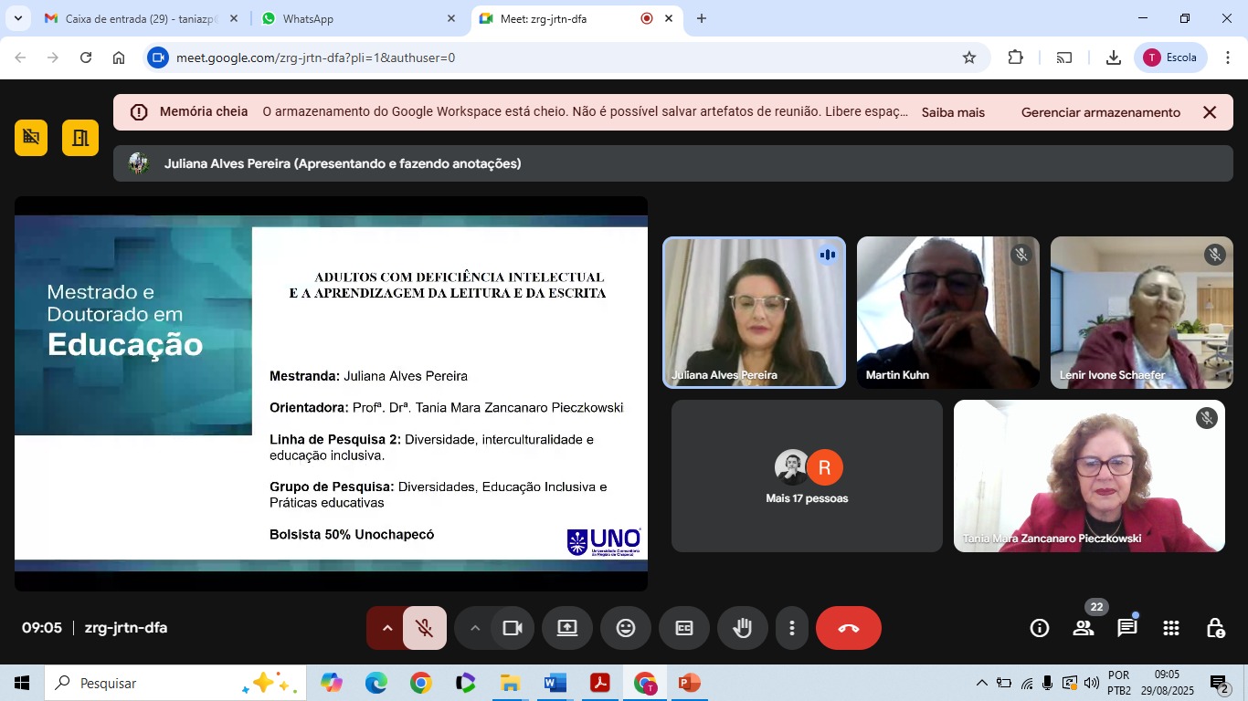The height and width of the screenshot is (701, 1248).
Task: Toggle the camera on or off
Action: point(513,628)
